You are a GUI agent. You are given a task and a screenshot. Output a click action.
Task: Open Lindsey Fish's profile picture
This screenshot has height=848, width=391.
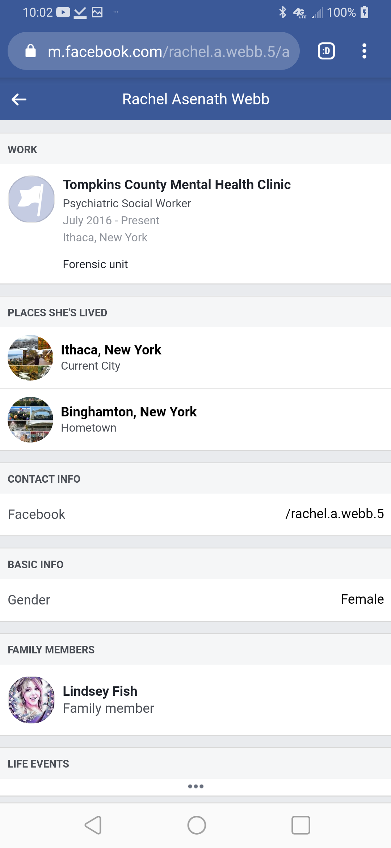point(31,700)
